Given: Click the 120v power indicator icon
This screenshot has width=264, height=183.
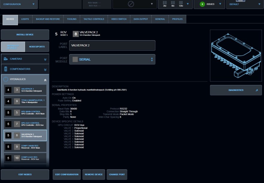Looking at the screenshot, I should [181, 4].
